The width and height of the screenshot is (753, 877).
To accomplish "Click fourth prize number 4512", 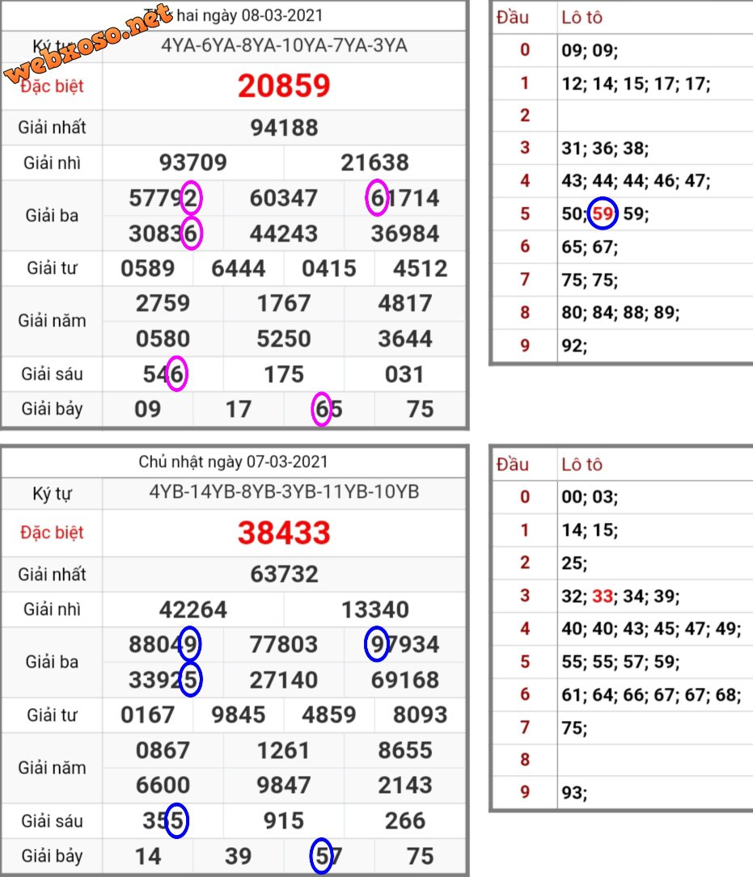I will [420, 268].
